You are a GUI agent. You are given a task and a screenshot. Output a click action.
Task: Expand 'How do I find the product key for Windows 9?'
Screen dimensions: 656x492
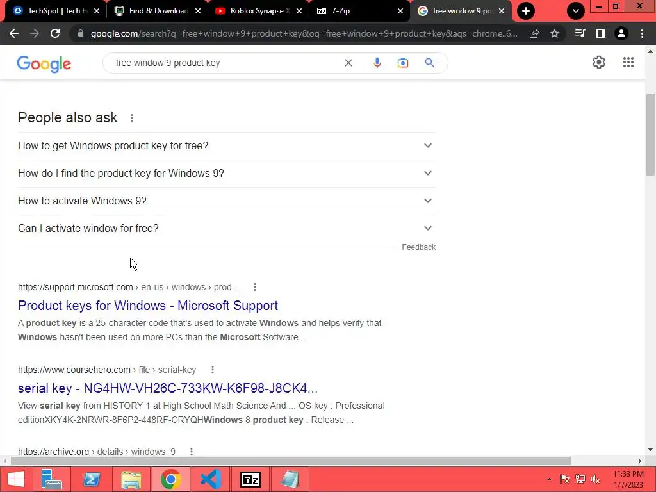pos(226,173)
